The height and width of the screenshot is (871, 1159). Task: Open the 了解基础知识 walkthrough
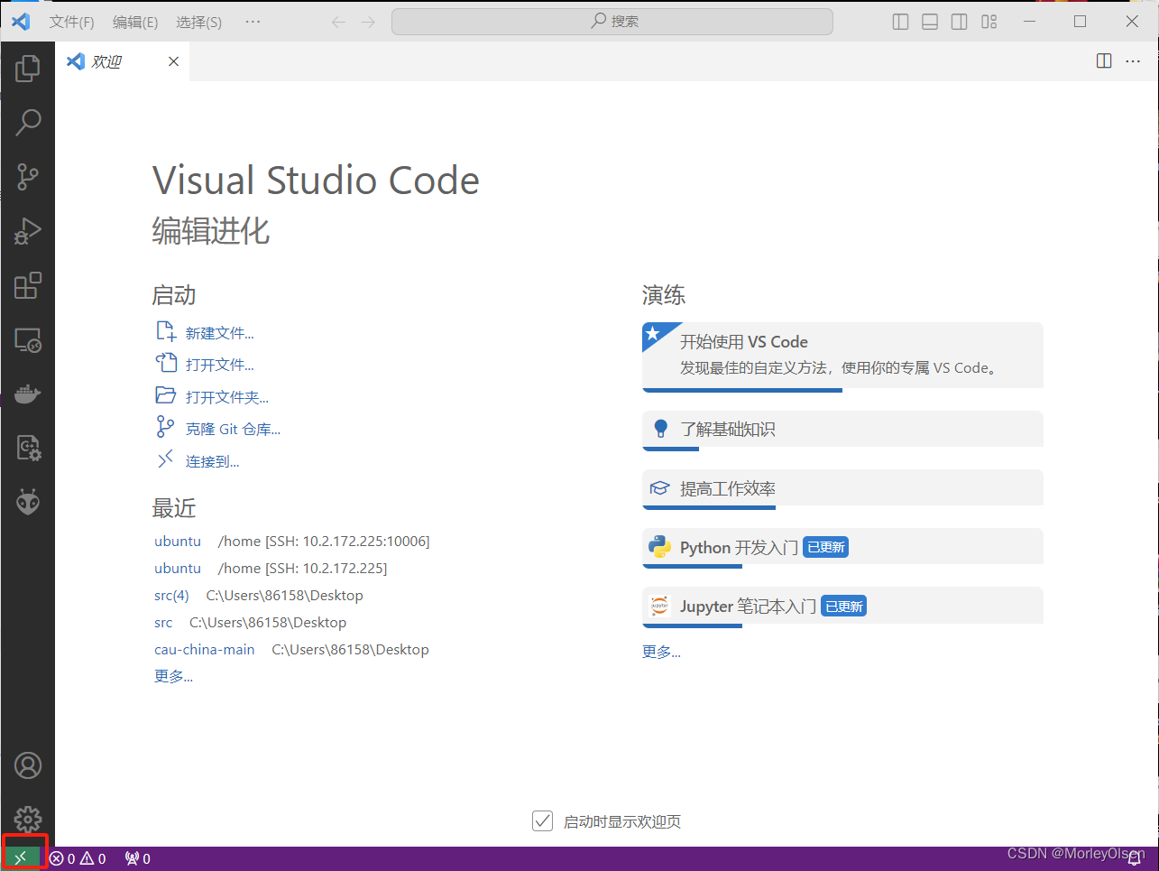(x=842, y=430)
